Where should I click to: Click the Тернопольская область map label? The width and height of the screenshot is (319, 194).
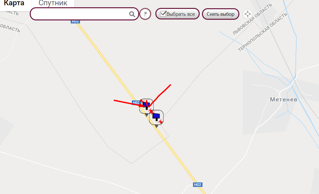click(x=263, y=32)
